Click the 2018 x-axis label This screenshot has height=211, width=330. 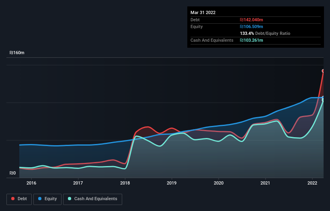click(125, 183)
